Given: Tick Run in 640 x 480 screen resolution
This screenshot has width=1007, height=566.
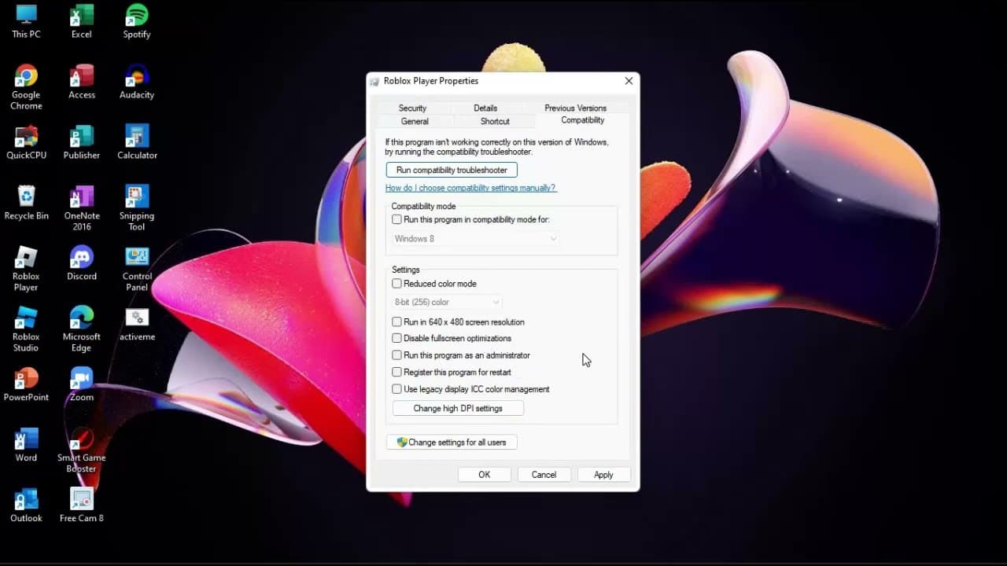Looking at the screenshot, I should tap(397, 322).
